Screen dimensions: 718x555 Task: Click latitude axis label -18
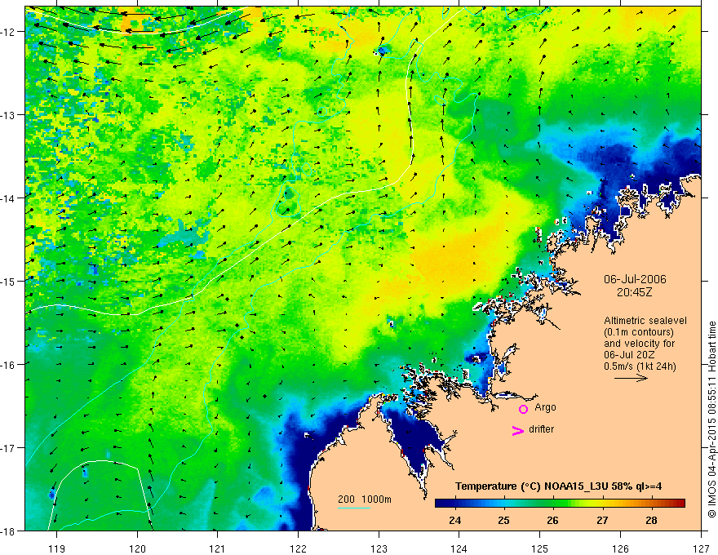(x=10, y=531)
